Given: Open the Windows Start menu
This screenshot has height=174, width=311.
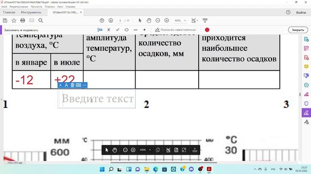Looking at the screenshot, I should [102, 169].
